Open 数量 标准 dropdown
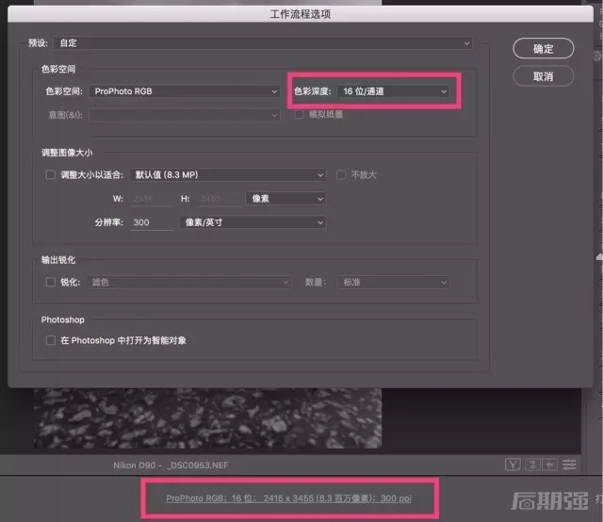This screenshot has height=522, width=603. (x=393, y=283)
